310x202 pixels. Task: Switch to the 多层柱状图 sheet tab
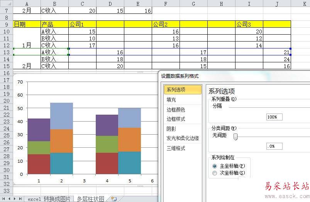90,199
